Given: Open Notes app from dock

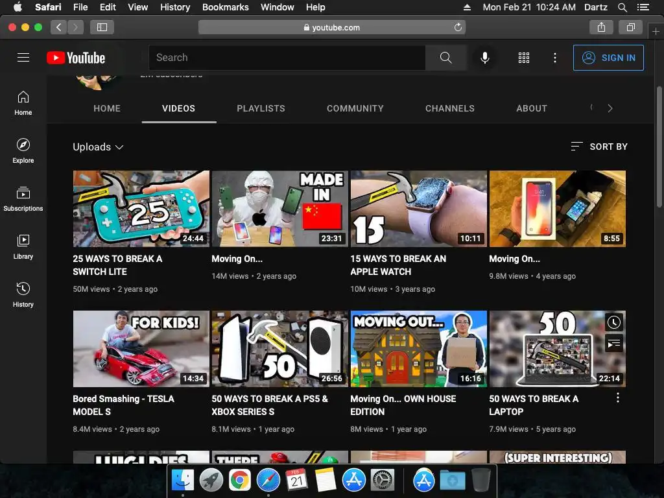Looking at the screenshot, I should tap(326, 480).
